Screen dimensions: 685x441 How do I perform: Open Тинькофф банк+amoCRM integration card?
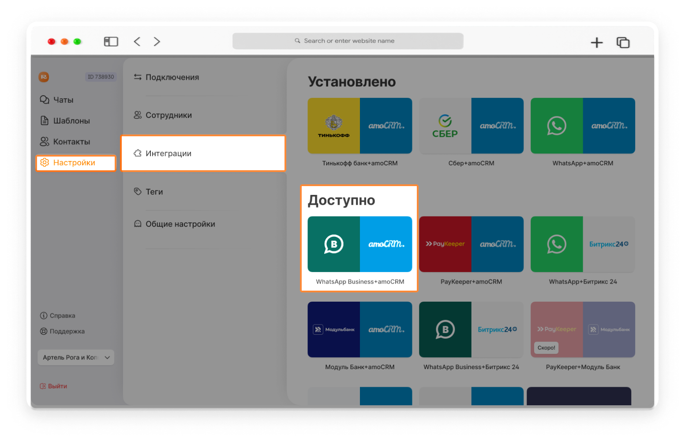tap(360, 126)
